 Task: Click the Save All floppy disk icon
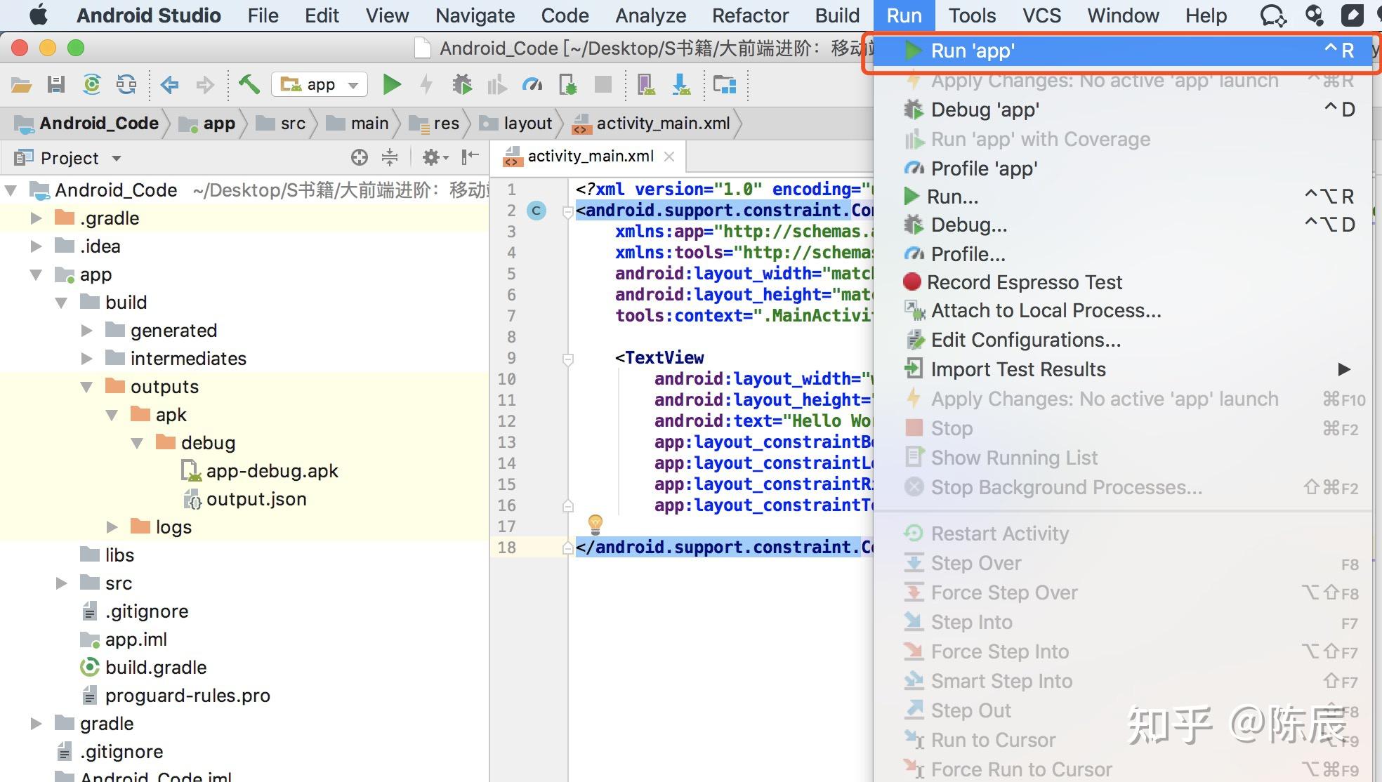pyautogui.click(x=56, y=85)
